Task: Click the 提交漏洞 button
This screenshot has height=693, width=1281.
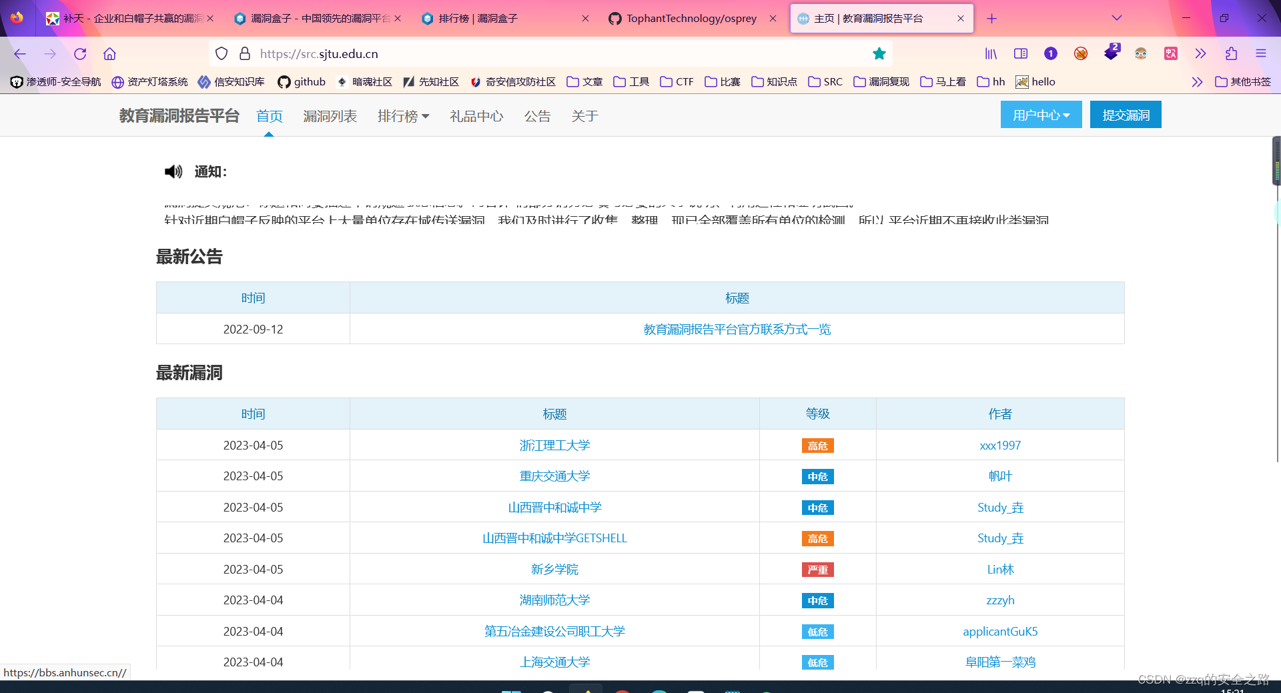Action: pos(1125,114)
